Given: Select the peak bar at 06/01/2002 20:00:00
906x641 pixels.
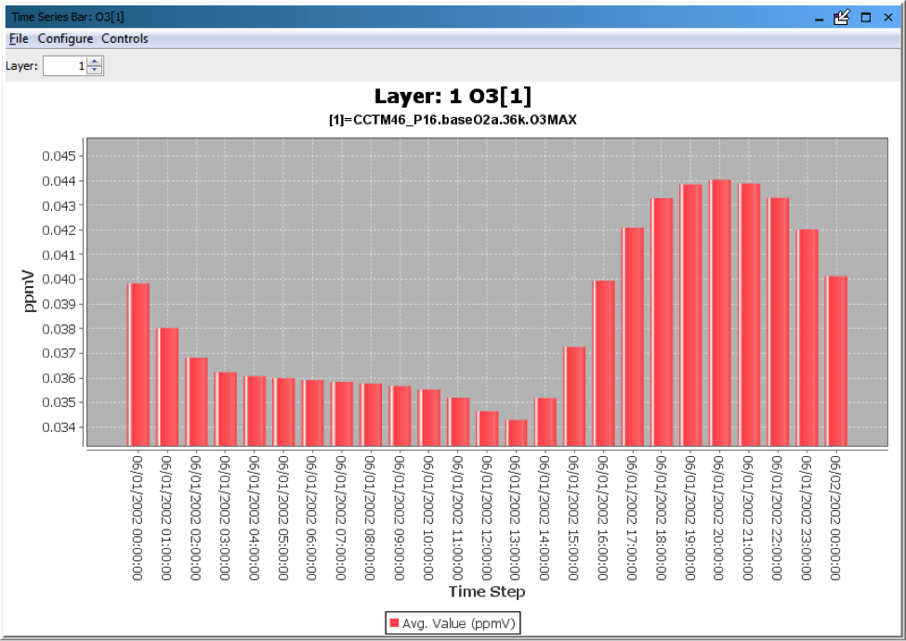Looking at the screenshot, I should [720, 312].
